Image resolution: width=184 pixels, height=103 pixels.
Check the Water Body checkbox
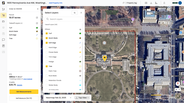[x=47, y=85]
